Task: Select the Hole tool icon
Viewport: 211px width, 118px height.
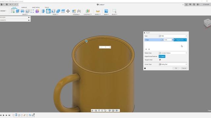Action: (x=27, y=11)
